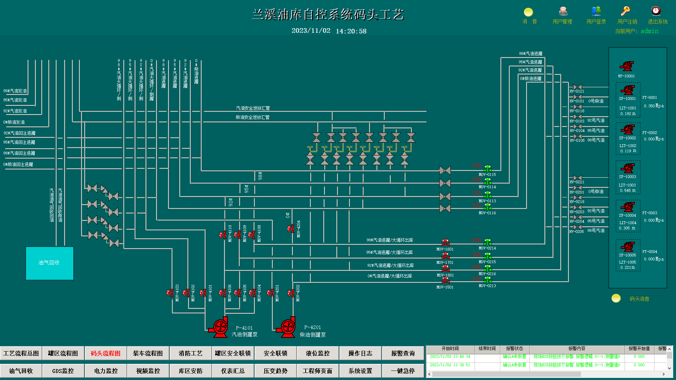Open the 装车流程图 page

click(x=148, y=353)
